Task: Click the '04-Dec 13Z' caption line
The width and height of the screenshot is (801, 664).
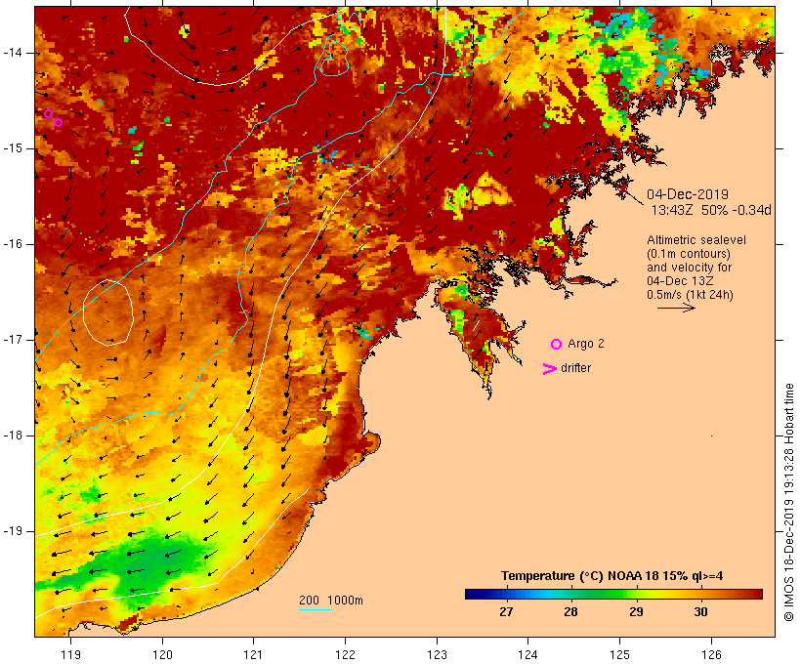Action: (x=680, y=281)
